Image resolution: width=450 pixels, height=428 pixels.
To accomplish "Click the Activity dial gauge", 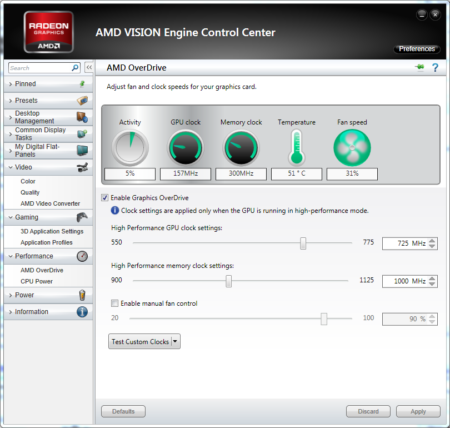I will 130,147.
